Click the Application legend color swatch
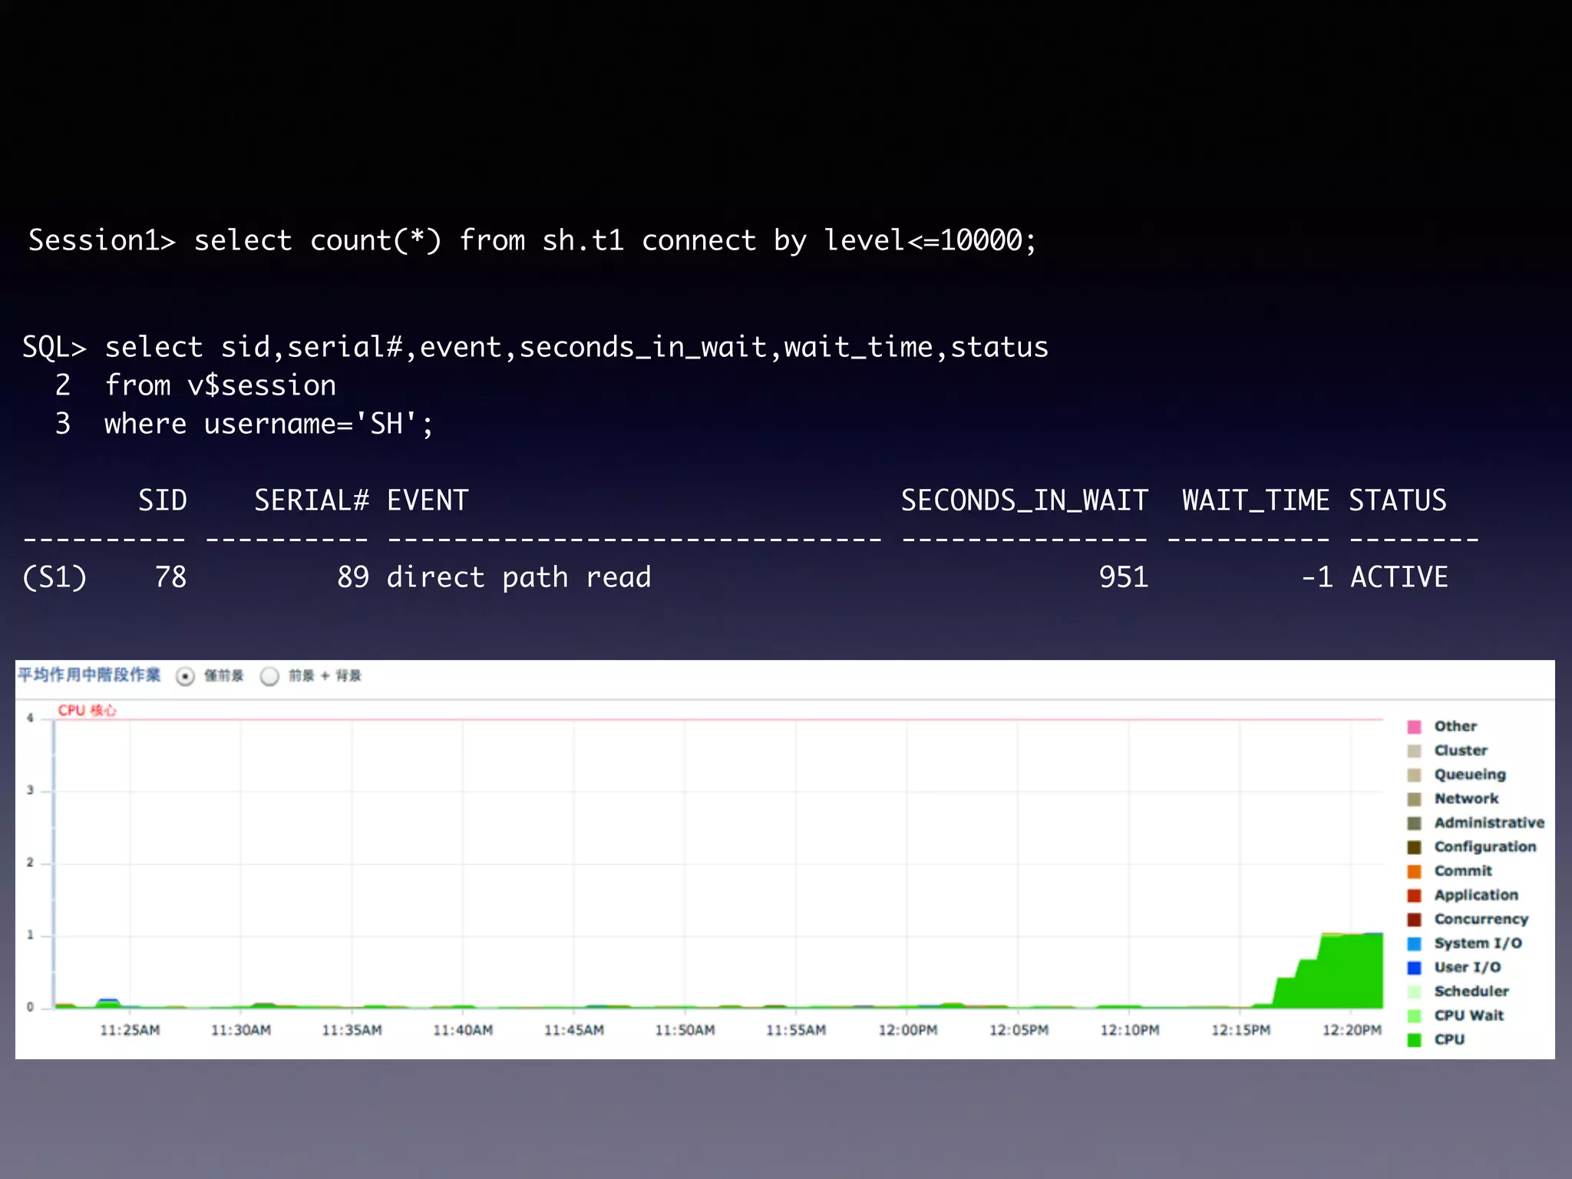 pyautogui.click(x=1415, y=896)
